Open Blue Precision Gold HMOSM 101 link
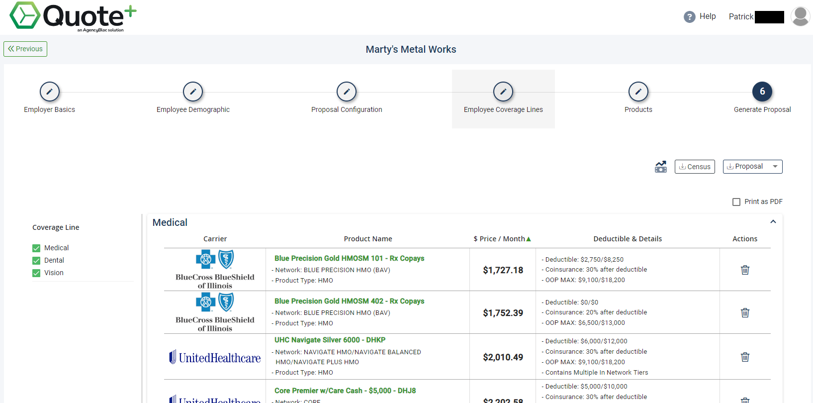This screenshot has height=403, width=813. [x=349, y=258]
